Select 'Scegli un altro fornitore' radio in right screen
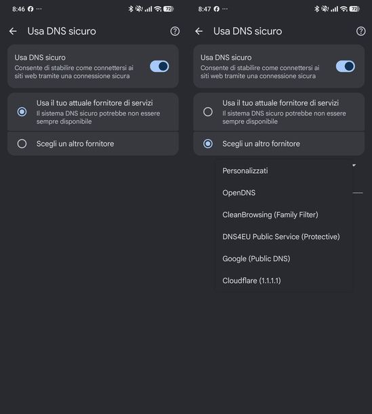 [x=208, y=144]
